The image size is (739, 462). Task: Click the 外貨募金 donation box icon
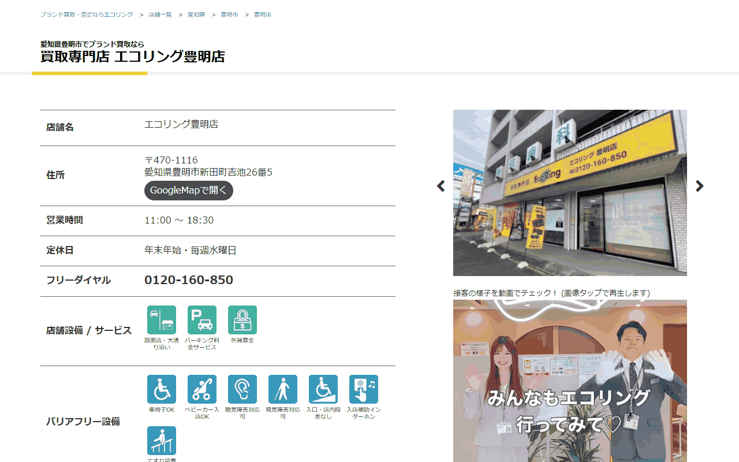pos(242,320)
